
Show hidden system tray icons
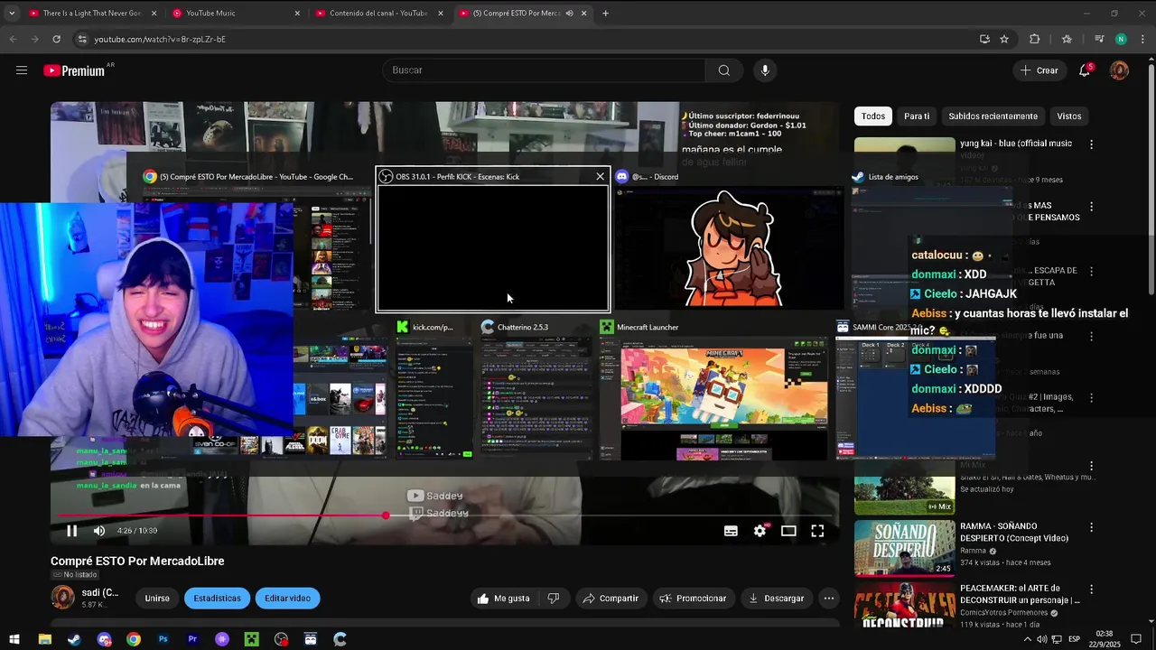tap(1027, 639)
